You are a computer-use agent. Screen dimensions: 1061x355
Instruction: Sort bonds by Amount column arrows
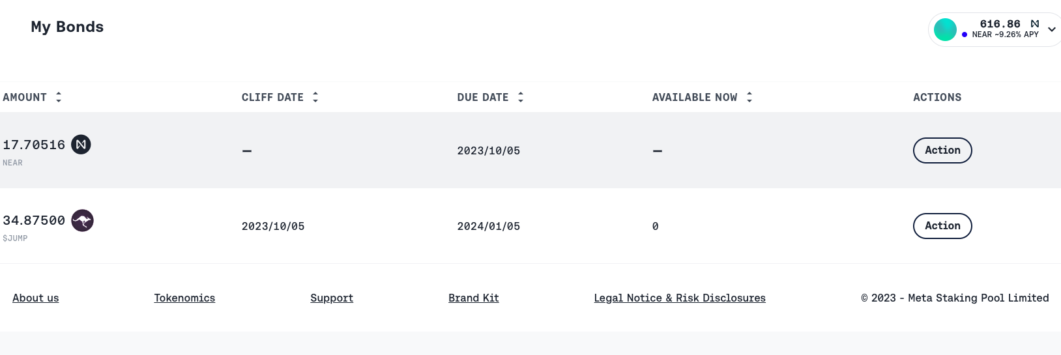pyautogui.click(x=59, y=97)
